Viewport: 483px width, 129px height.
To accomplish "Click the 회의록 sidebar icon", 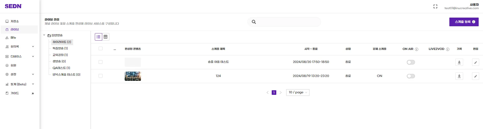I will click(7, 47).
